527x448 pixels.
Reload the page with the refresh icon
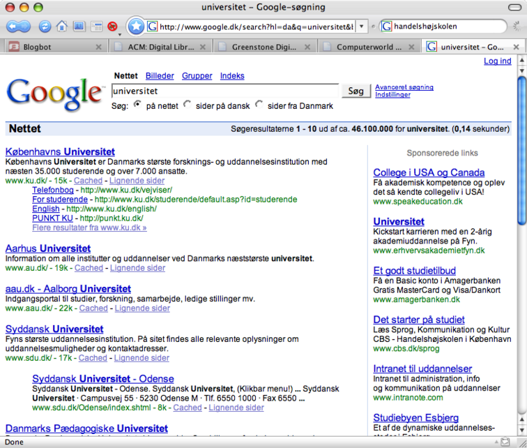(x=45, y=27)
